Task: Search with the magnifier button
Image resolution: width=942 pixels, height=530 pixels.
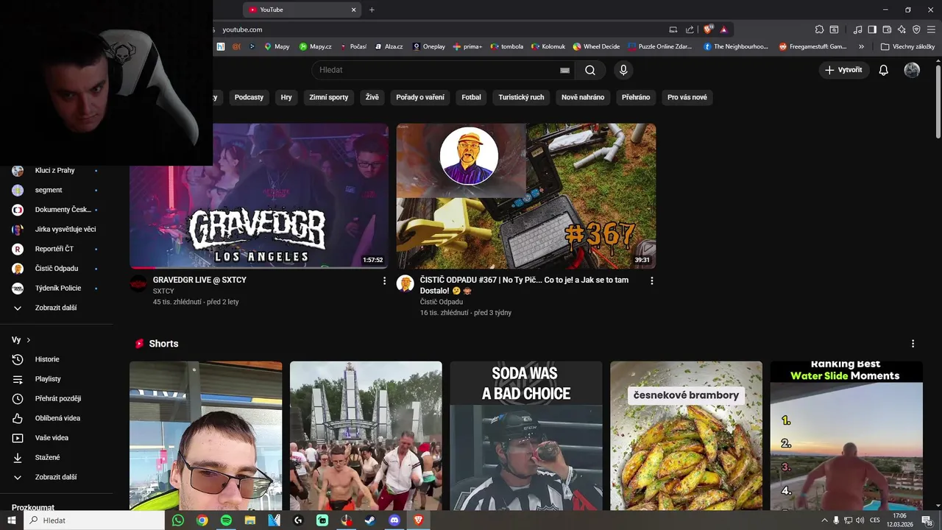Action: point(590,70)
